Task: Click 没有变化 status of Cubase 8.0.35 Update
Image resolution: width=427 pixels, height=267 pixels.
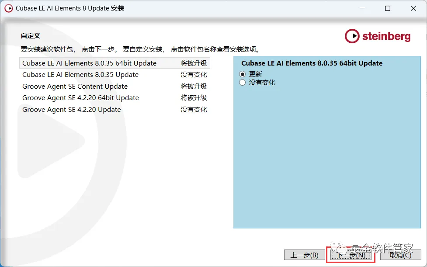Action: (x=194, y=75)
